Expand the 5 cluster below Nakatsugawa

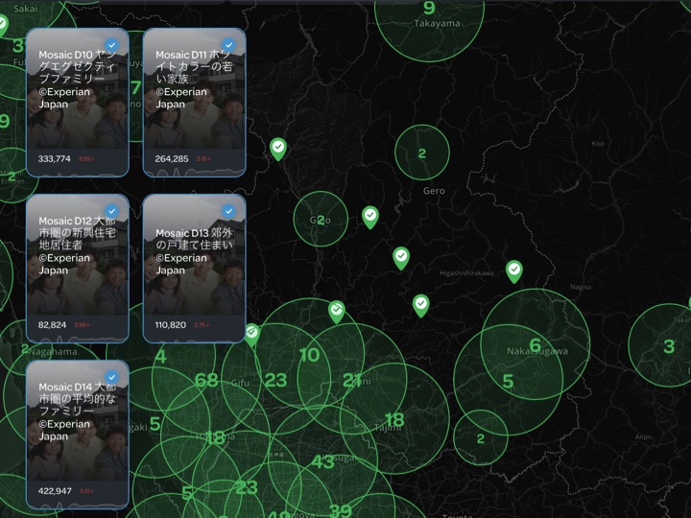tap(508, 381)
